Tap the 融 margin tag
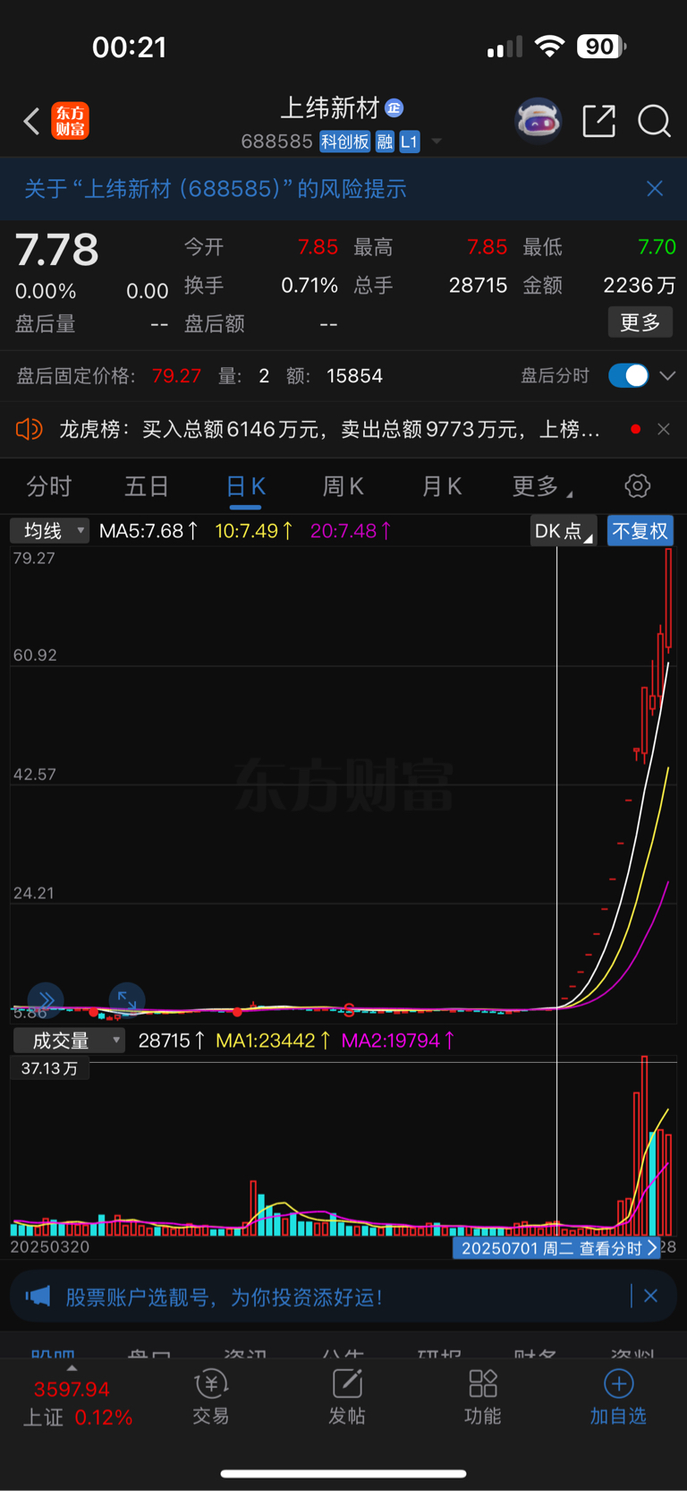 pos(385,141)
